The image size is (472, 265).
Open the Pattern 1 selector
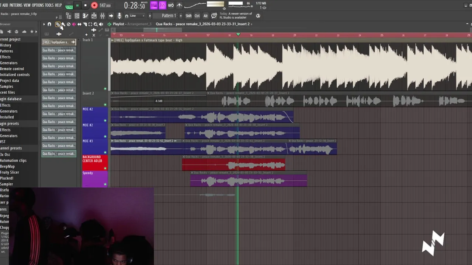pos(169,16)
